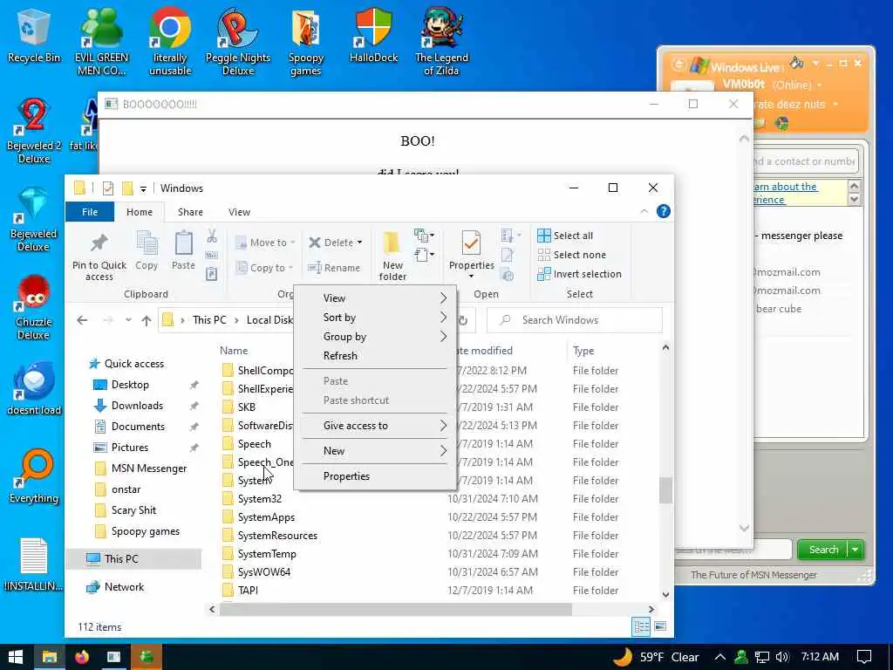Open the !INSTALLIN... text file on desktop
The height and width of the screenshot is (670, 893).
click(x=34, y=565)
